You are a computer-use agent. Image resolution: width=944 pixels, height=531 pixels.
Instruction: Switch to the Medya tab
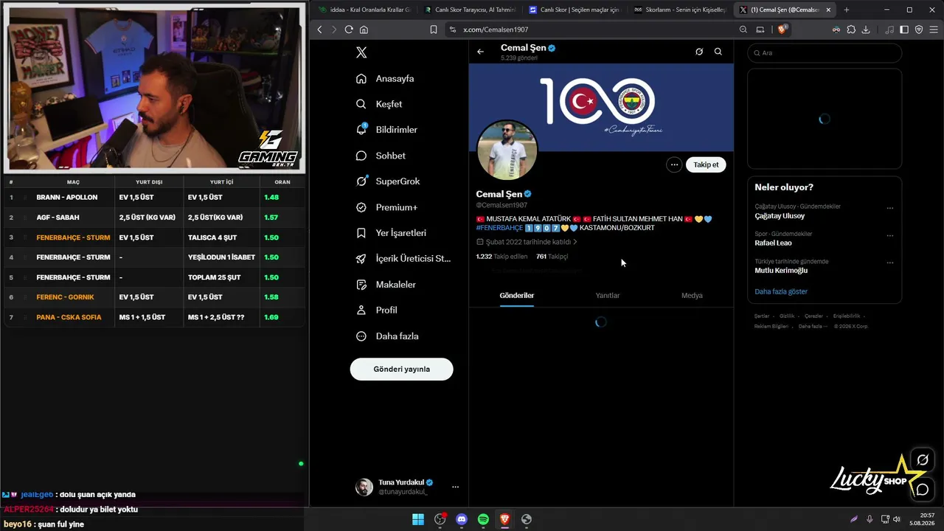692,296
